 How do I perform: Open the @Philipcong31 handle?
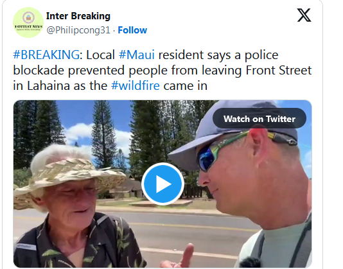point(78,30)
